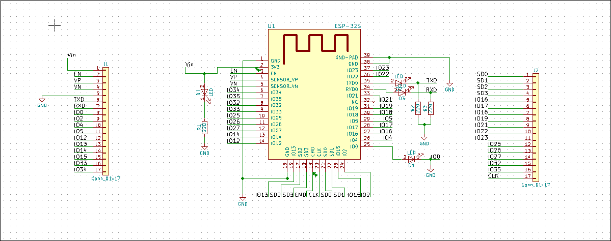The height and width of the screenshot is (241, 611).
Task: Select resistor R2 symbol
Action: coord(418,108)
